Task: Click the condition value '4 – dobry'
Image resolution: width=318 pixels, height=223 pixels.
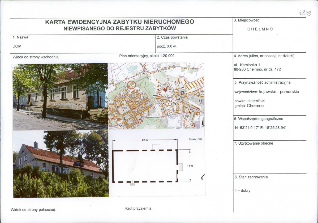Action: pyautogui.click(x=242, y=191)
